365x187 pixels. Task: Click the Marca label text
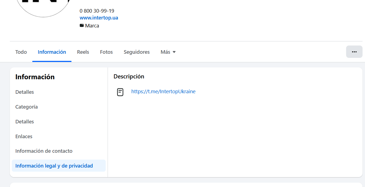(92, 26)
